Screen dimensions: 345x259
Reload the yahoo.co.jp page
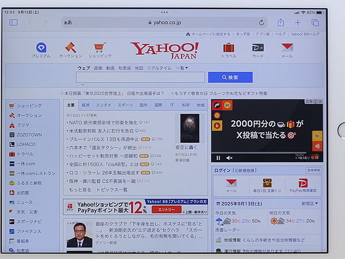coord(262,22)
